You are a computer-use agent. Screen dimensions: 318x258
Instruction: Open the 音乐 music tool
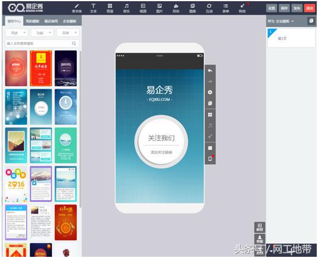[127, 8]
